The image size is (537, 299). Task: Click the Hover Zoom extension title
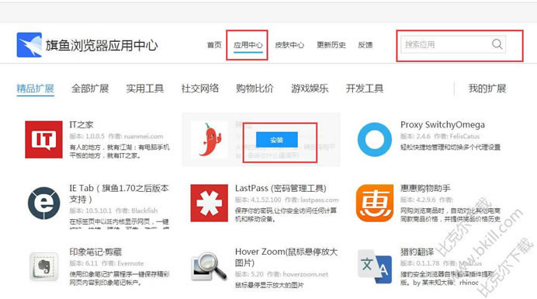[286, 257]
